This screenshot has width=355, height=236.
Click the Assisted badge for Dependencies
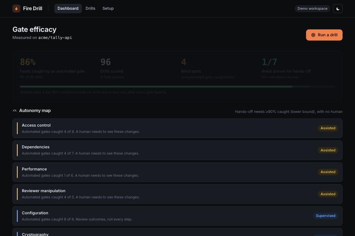coord(328,150)
